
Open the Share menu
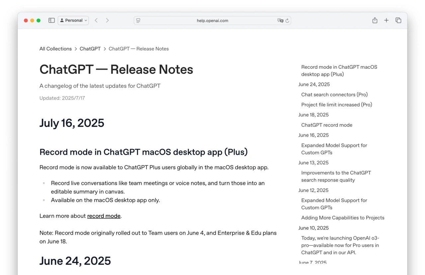(375, 20)
